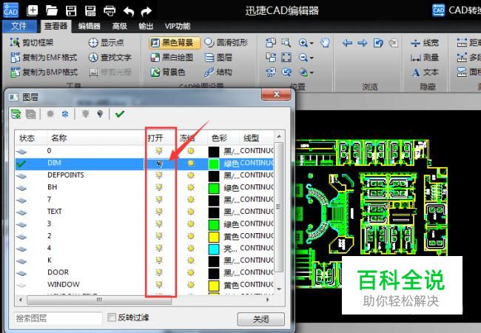Go to previous view with left arrow
481x333 pixels.
point(347,43)
